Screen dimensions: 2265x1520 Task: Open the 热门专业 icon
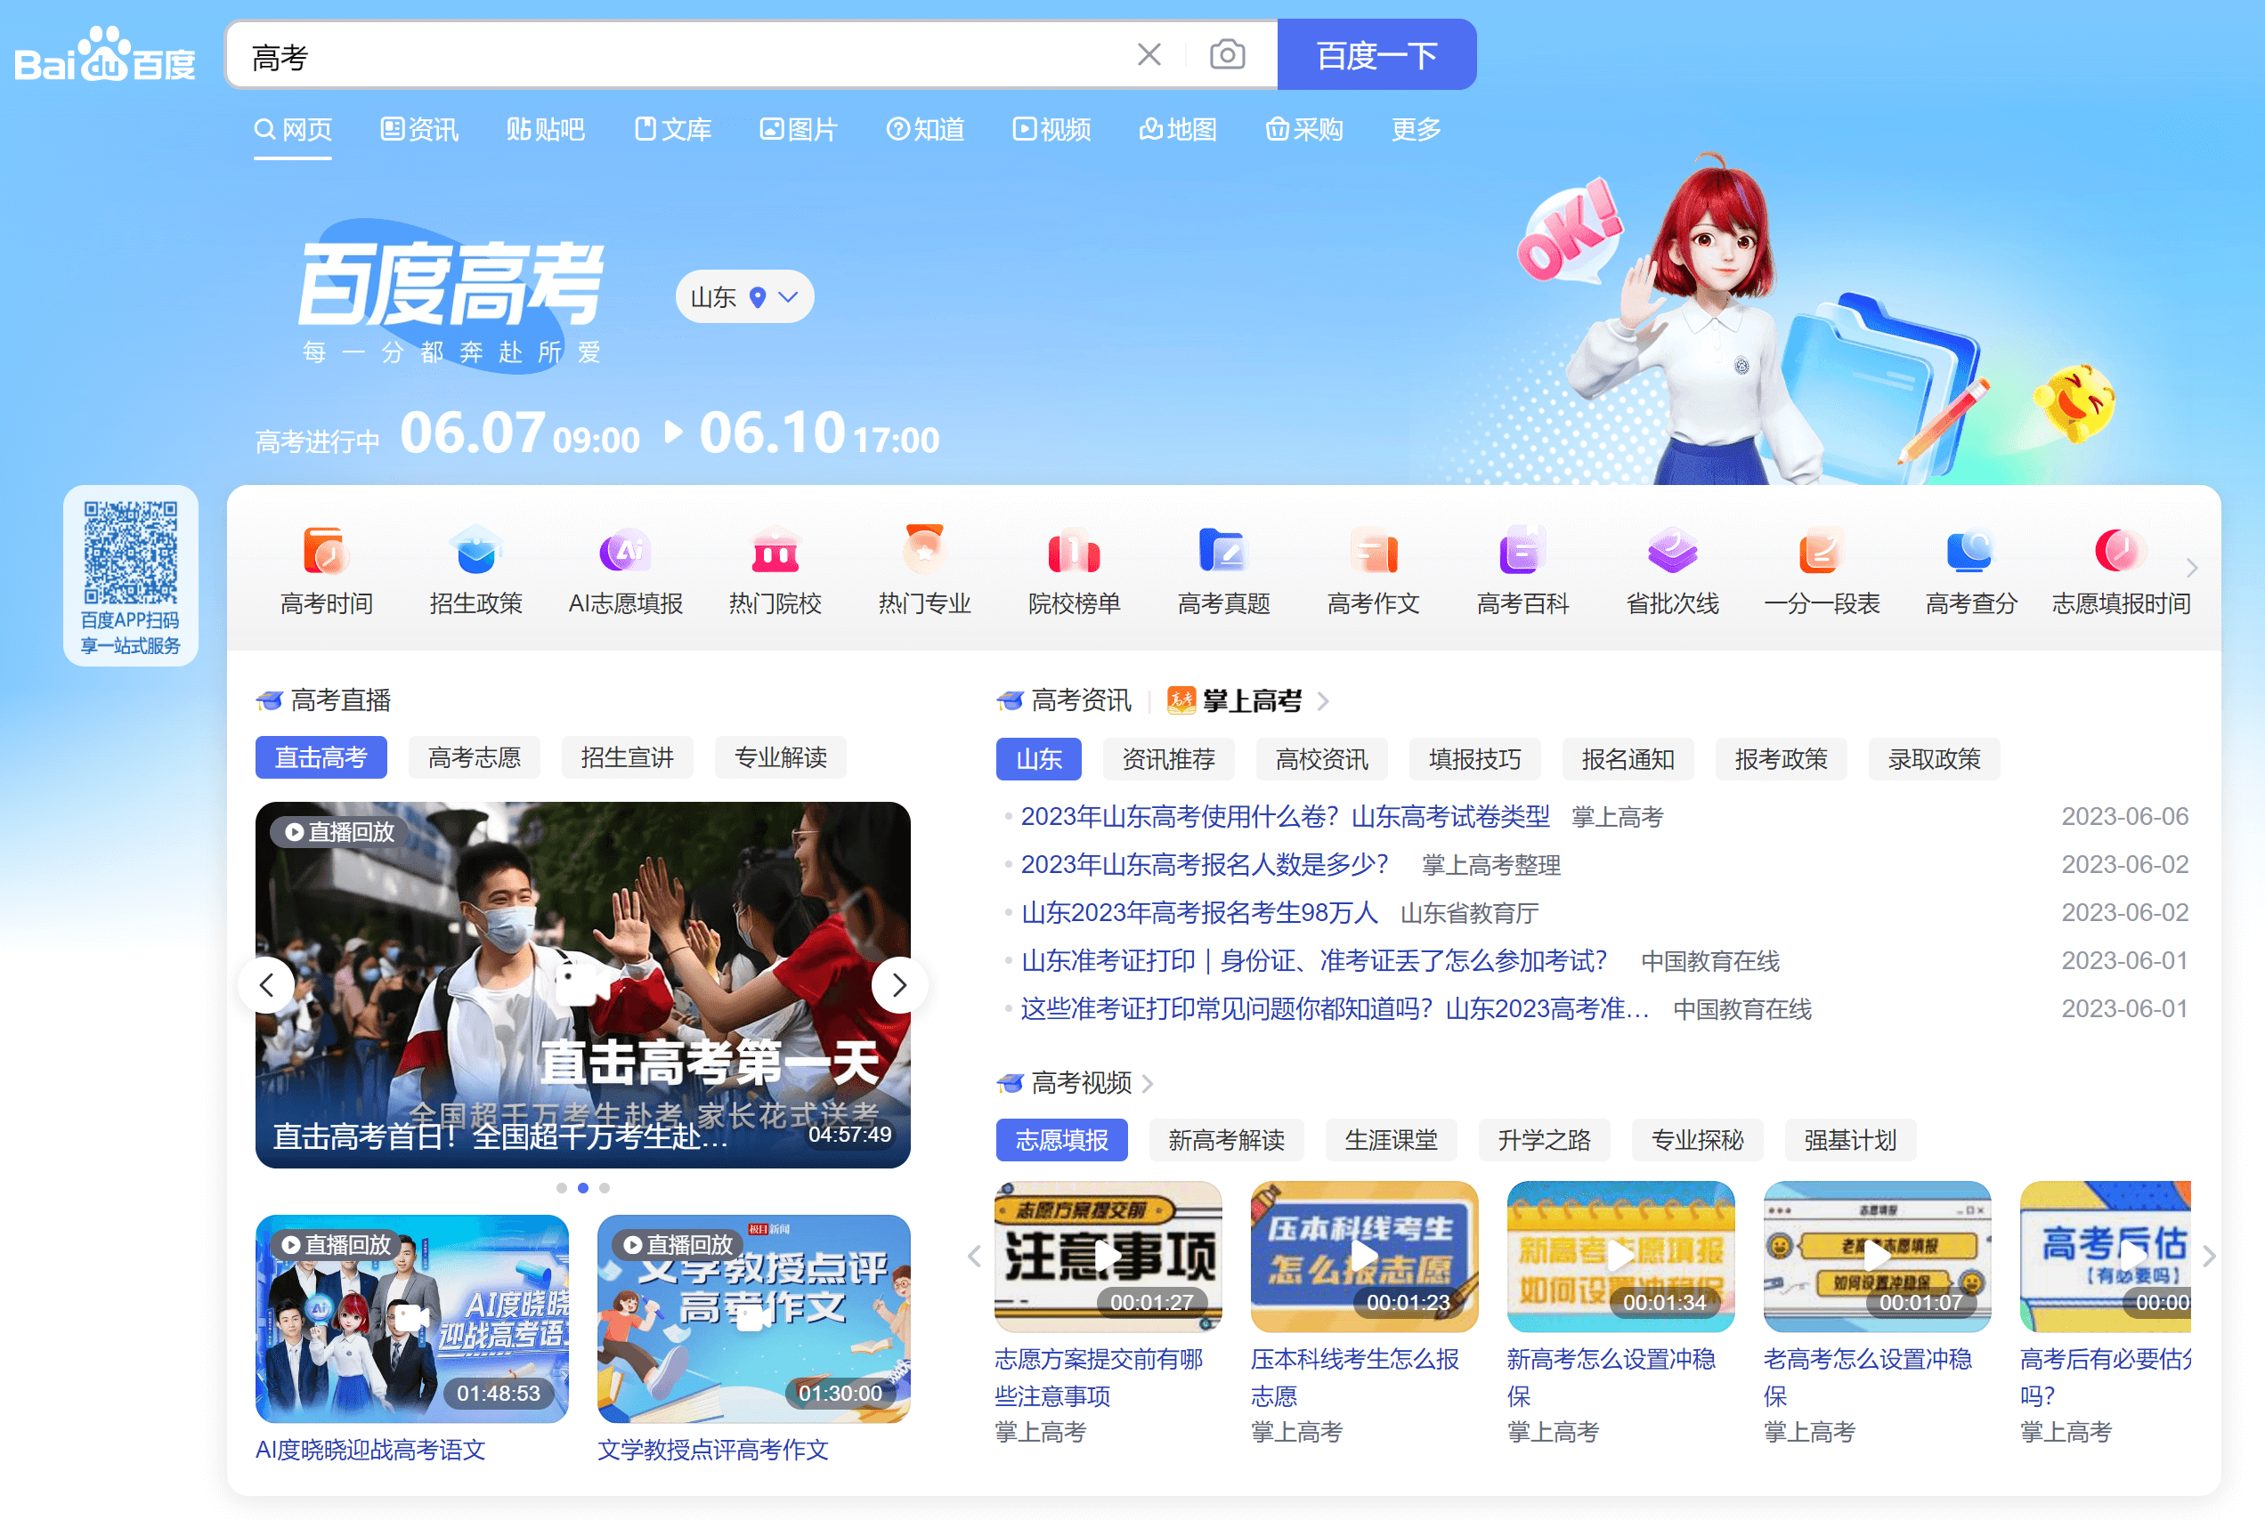tap(924, 571)
